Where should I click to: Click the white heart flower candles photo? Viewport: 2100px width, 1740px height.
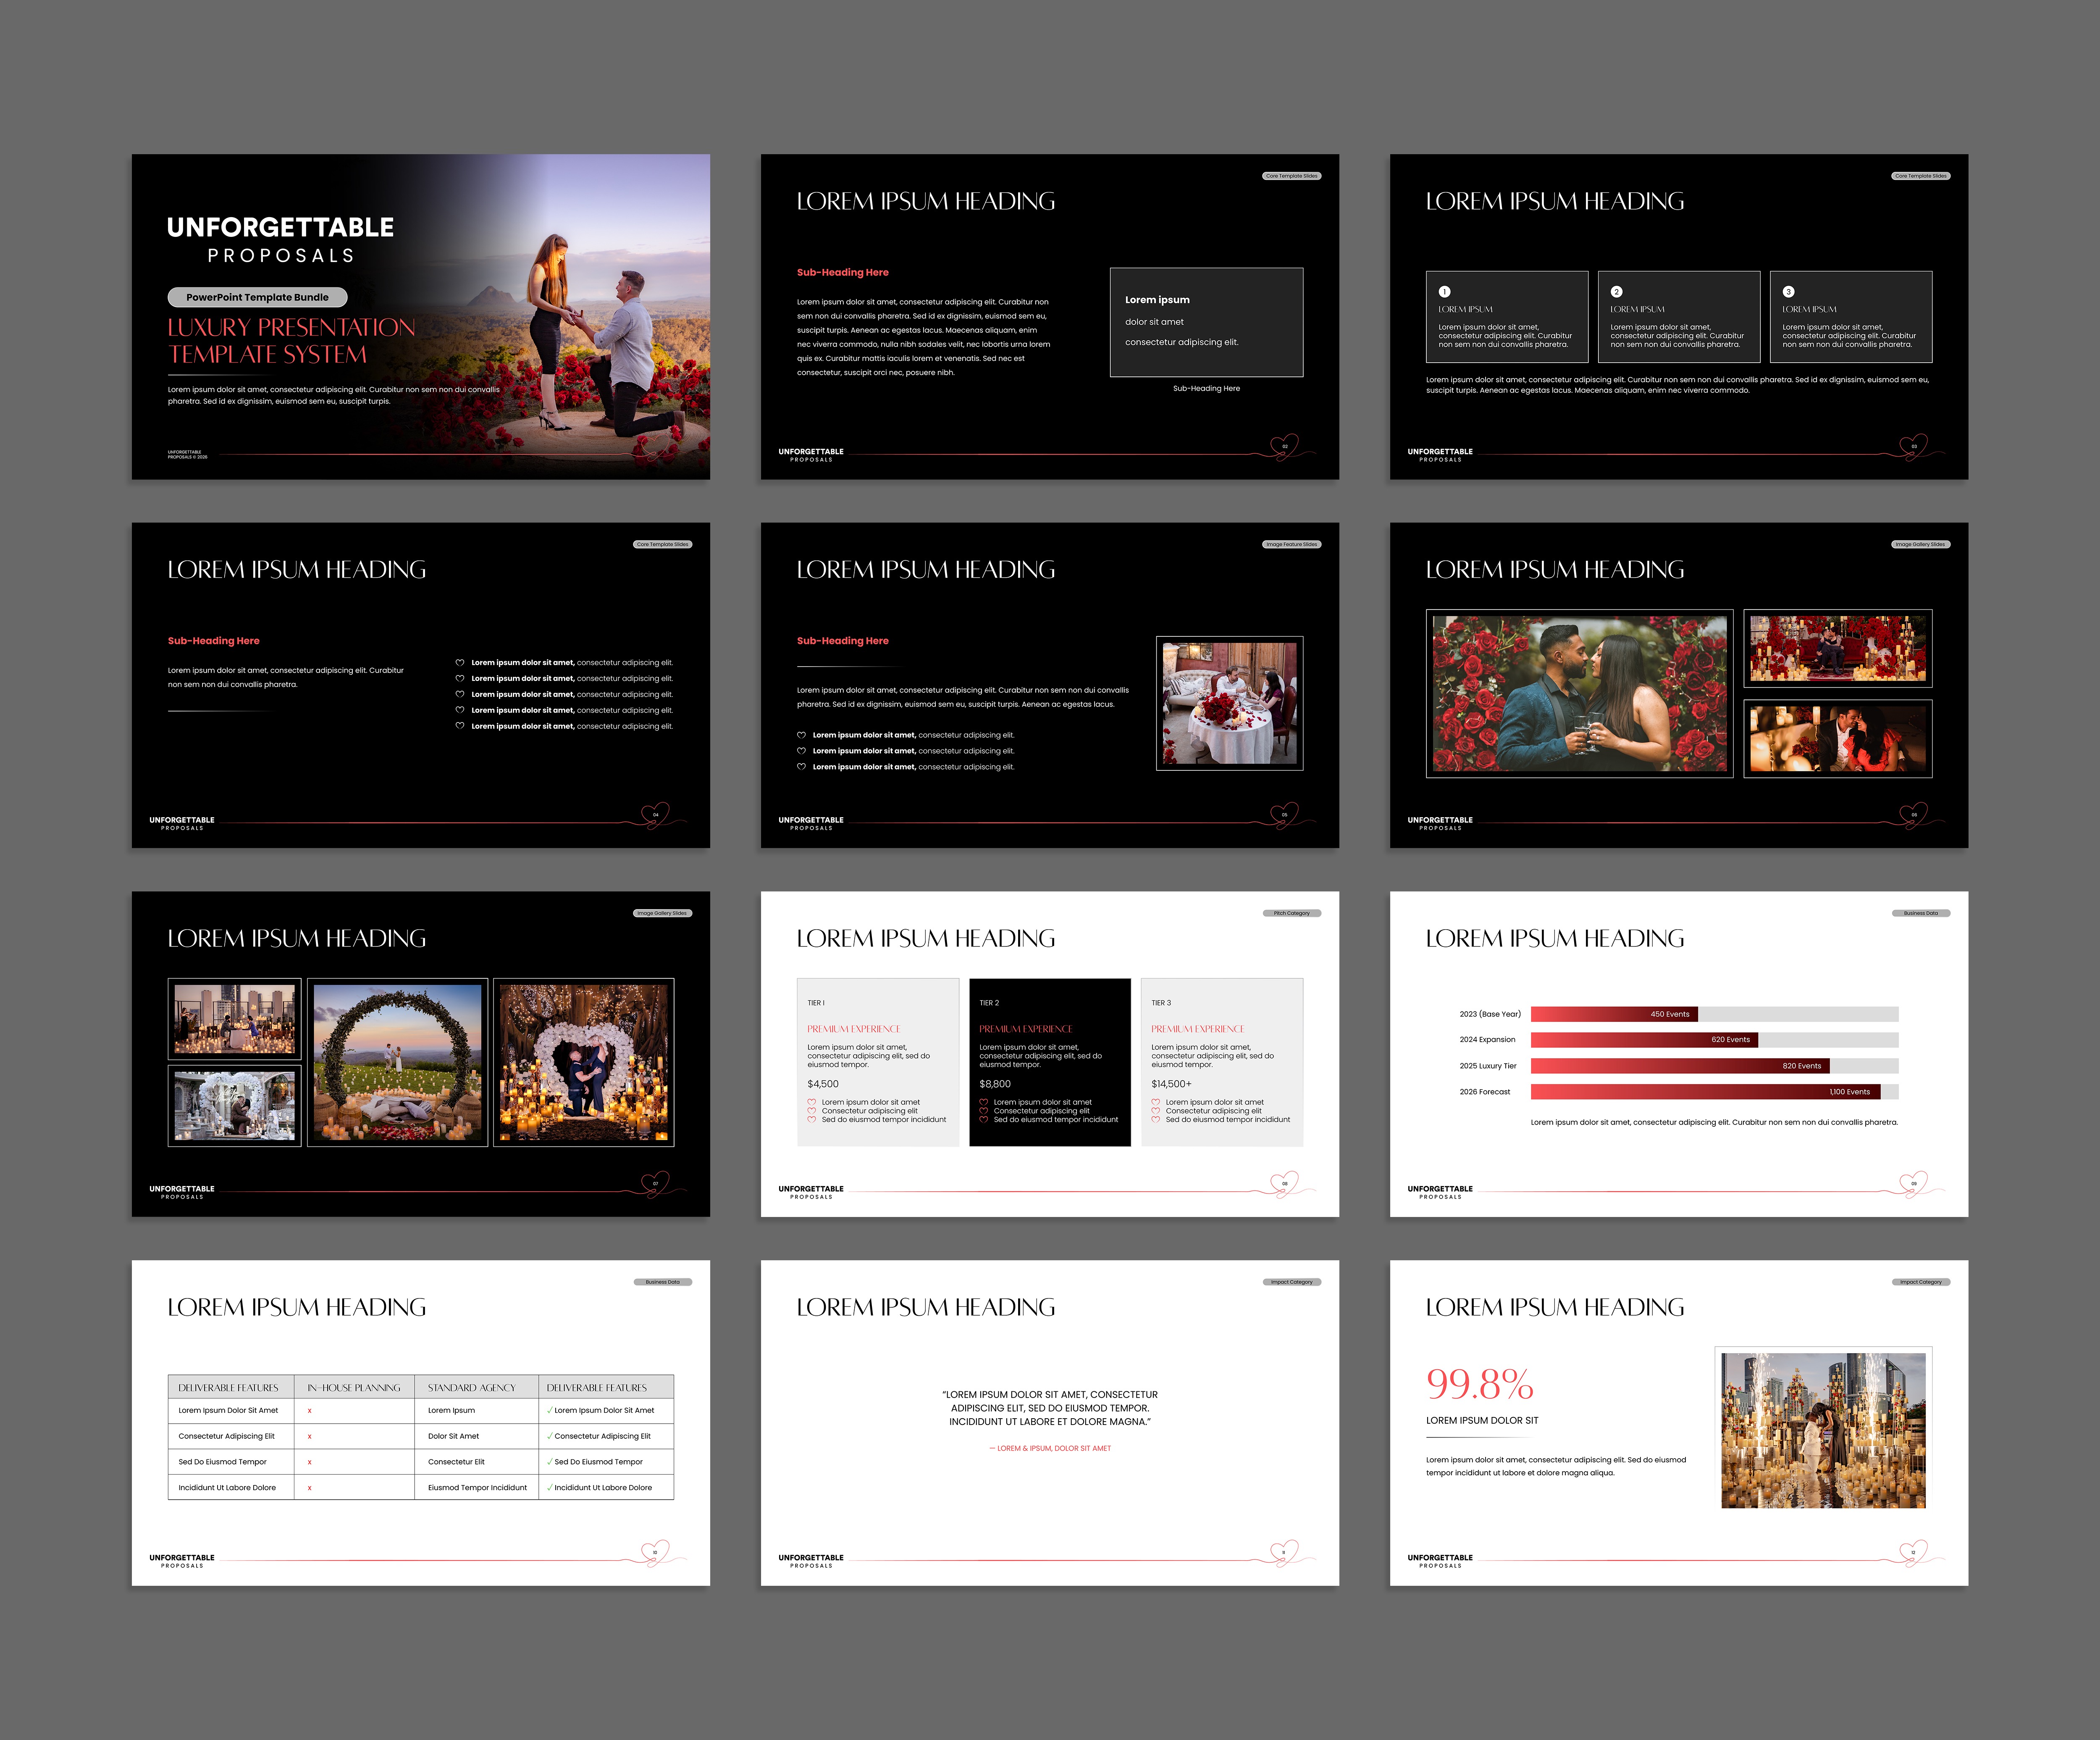(x=583, y=1062)
